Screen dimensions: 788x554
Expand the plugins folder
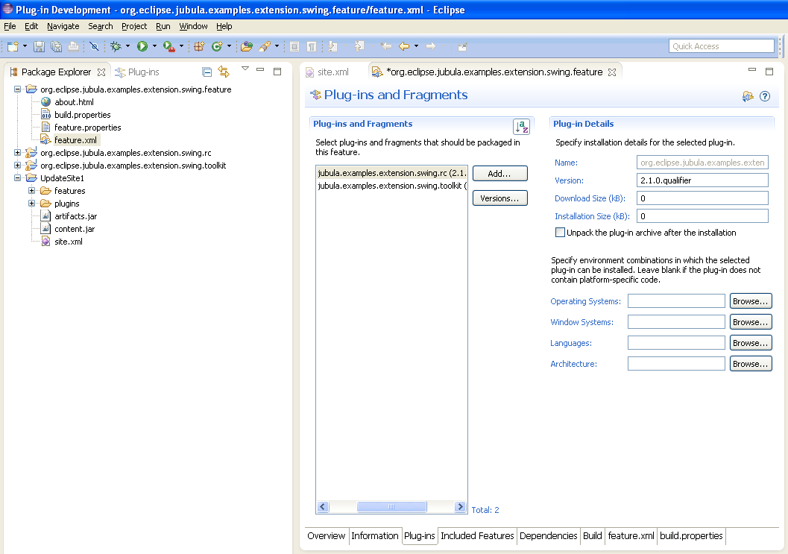click(31, 203)
